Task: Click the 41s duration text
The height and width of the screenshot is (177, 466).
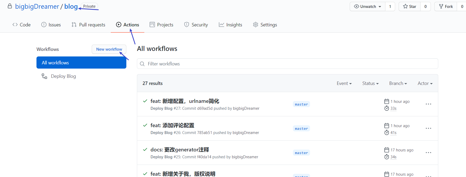Action: pos(394,133)
